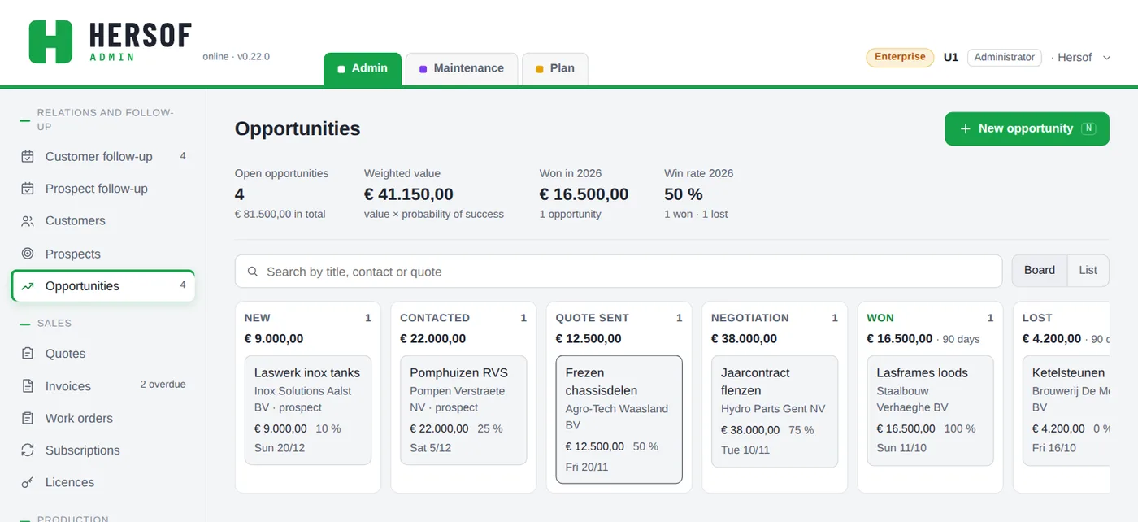Click the magnifier icon in search bar
The image size is (1138, 522).
(253, 272)
